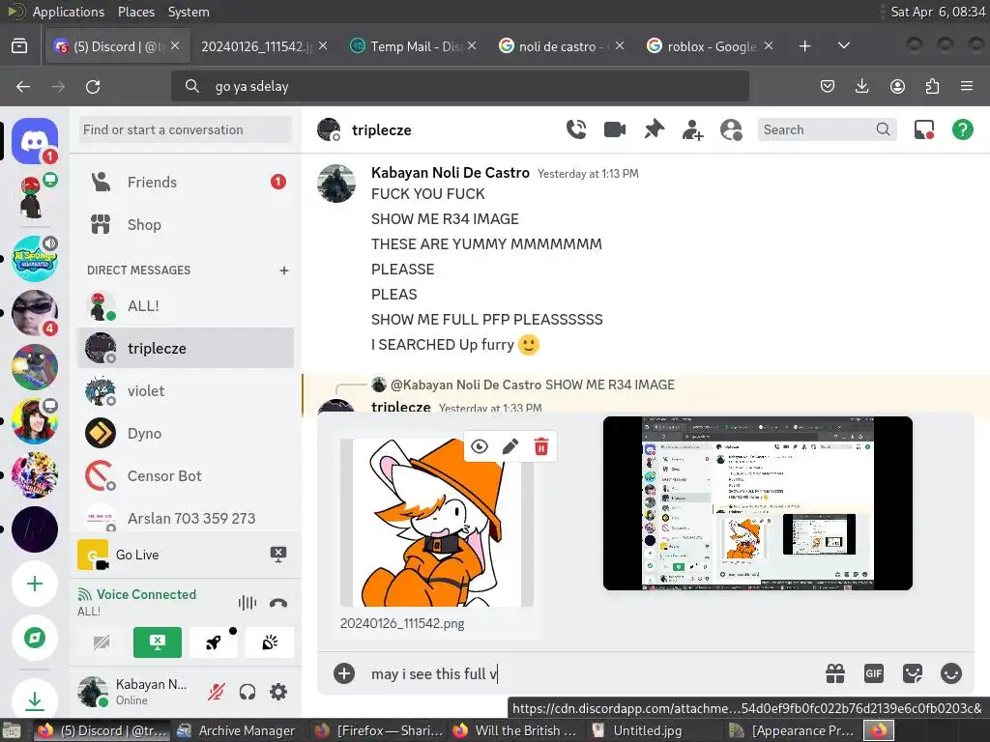Screen dimensions: 990x742
Task: Toggle screen sharing button
Action: pyautogui.click(x=158, y=642)
